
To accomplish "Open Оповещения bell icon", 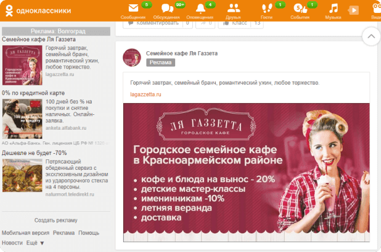I will (200, 9).
